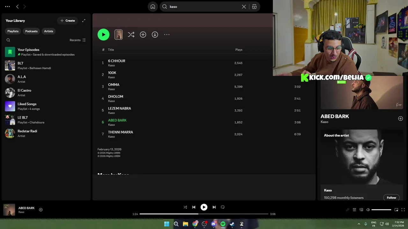Open more options for the album

click(x=167, y=35)
